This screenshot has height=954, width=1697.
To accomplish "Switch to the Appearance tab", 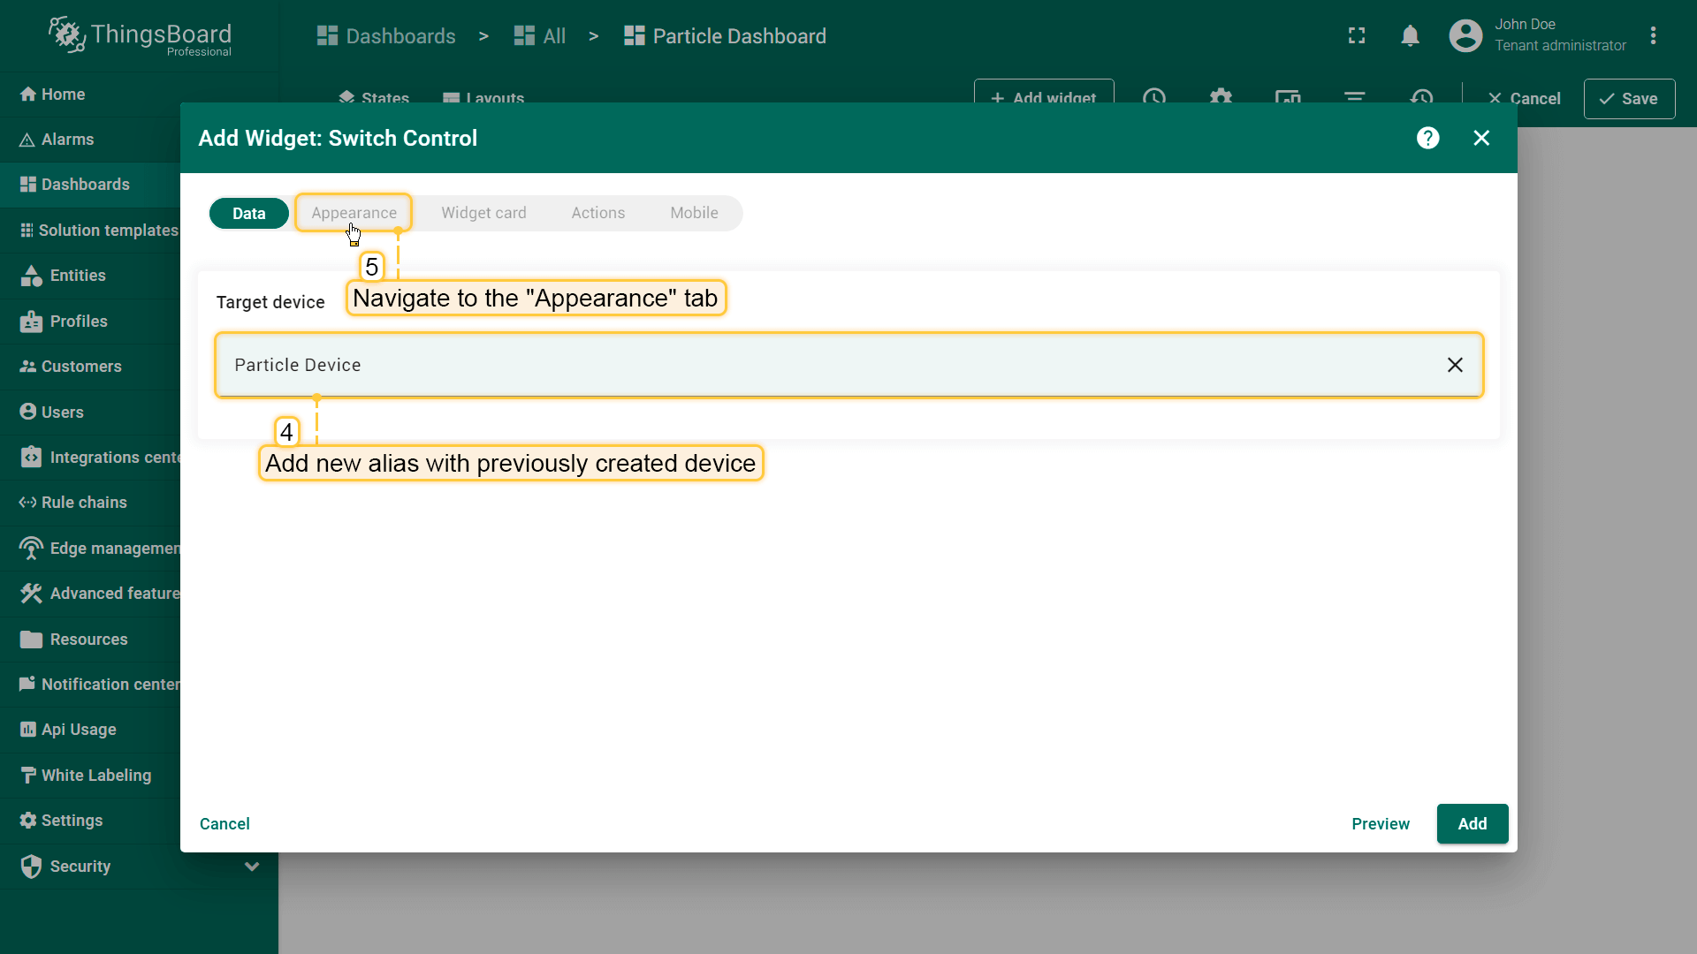I will (x=354, y=213).
